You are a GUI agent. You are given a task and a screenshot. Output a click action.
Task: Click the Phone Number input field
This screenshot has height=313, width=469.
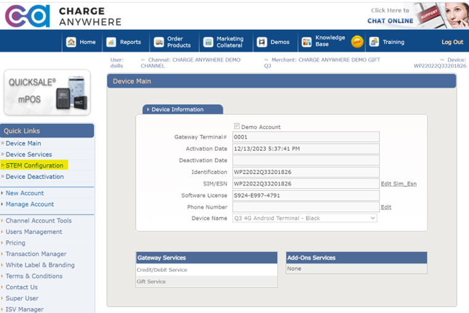(305, 207)
